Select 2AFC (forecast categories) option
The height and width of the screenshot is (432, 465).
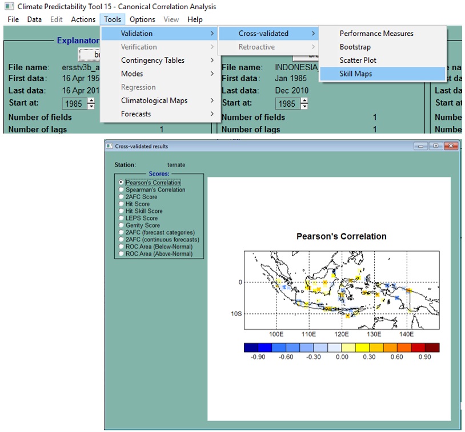click(121, 232)
